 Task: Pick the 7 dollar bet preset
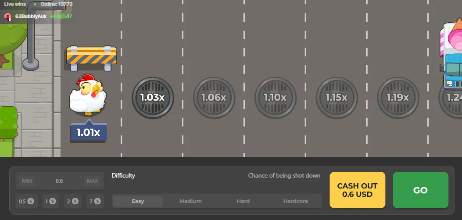point(95,202)
